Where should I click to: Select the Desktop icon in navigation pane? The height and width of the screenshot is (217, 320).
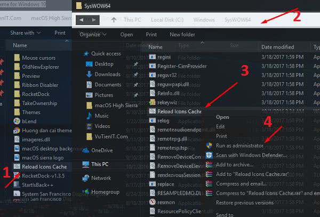coord(89,64)
